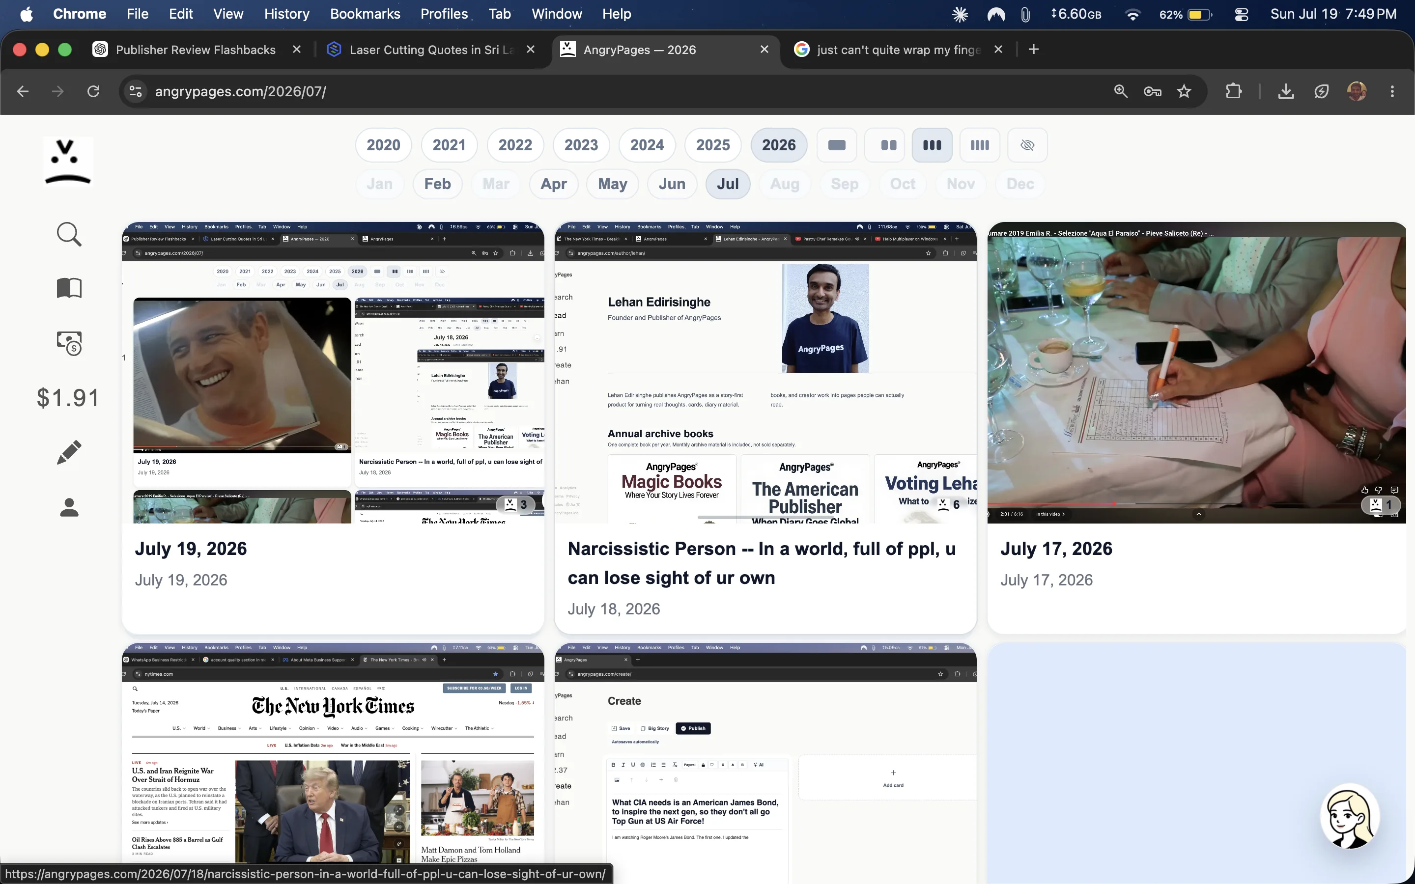
Task: Open the Create pencil icon in the sidebar
Action: point(69,452)
